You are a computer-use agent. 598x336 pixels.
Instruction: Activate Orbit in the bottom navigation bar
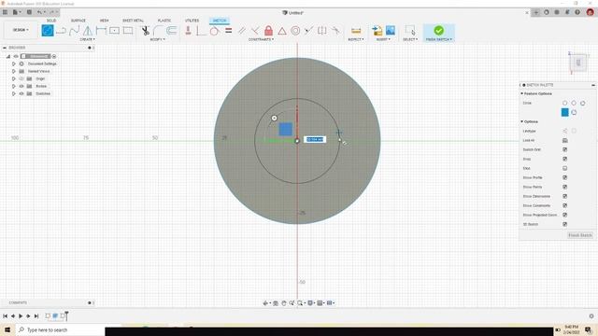pos(265,302)
